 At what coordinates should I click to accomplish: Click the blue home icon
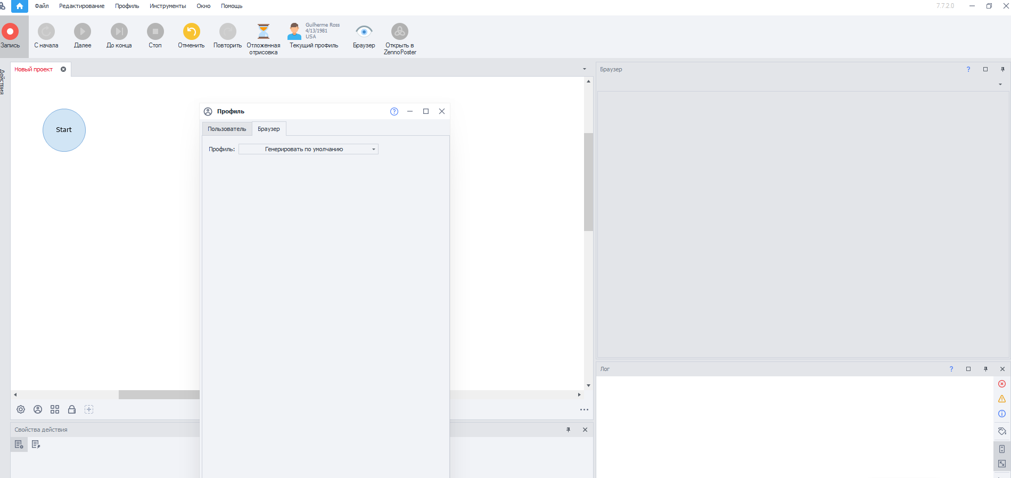(20, 6)
